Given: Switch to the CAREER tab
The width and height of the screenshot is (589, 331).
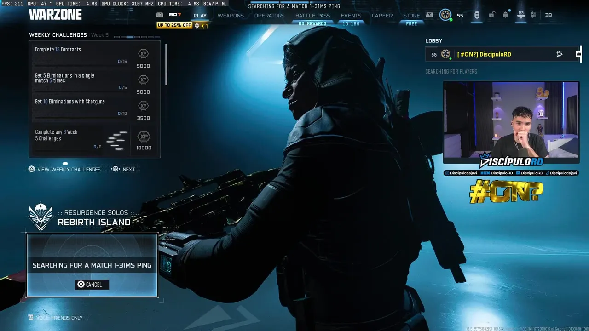Looking at the screenshot, I should coord(382,16).
